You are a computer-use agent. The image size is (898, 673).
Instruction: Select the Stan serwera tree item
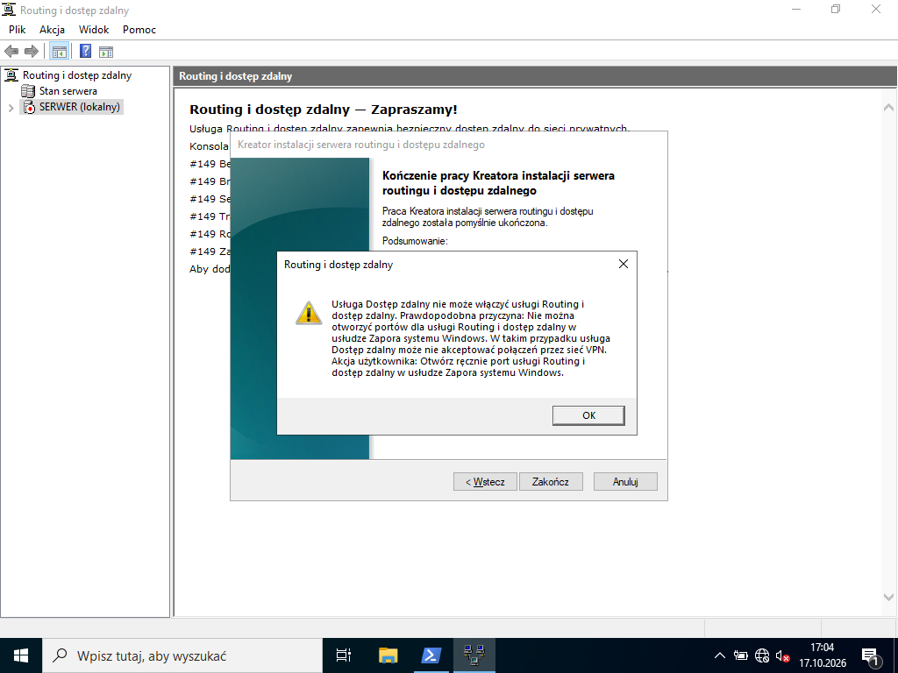pyautogui.click(x=68, y=91)
